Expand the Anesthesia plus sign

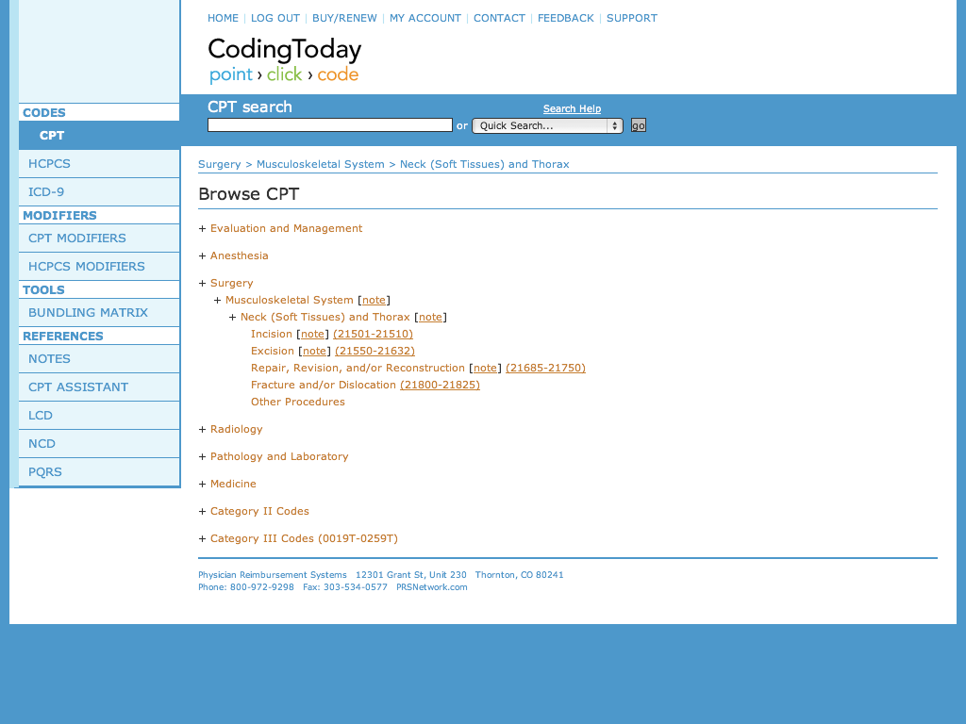click(x=202, y=256)
